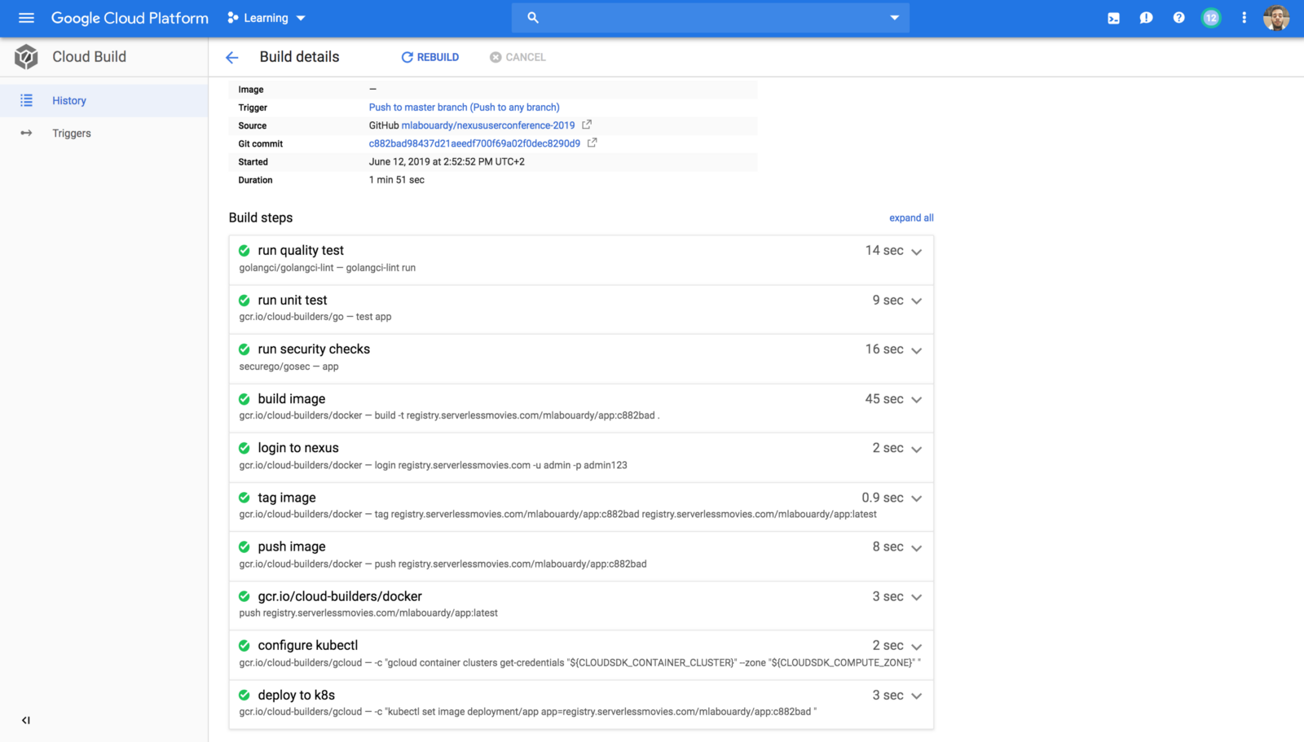
Task: Expand the run unit test step
Action: [x=917, y=301]
